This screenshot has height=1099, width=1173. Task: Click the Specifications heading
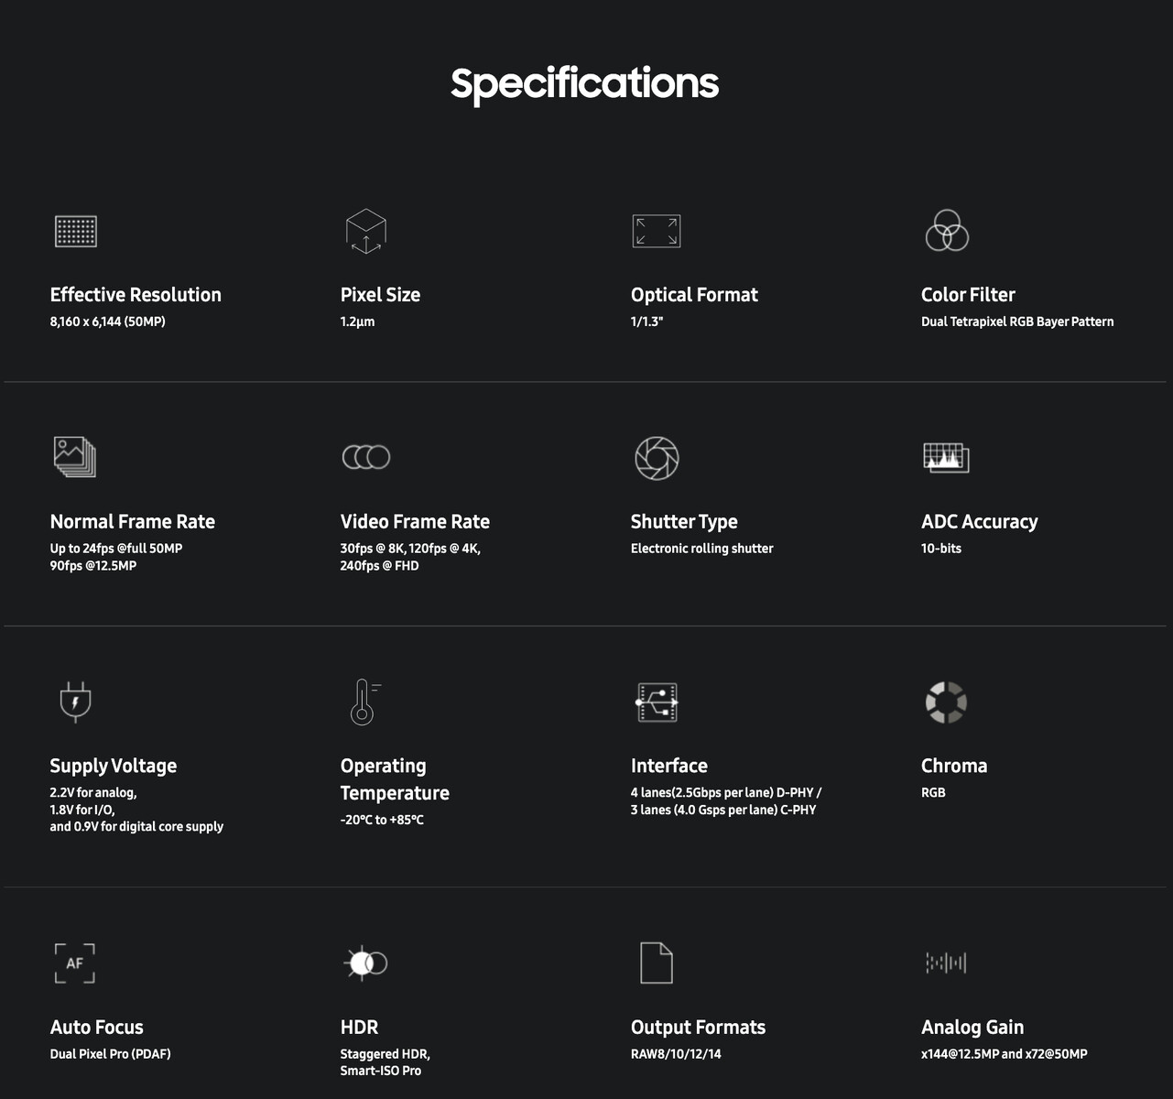pos(584,83)
